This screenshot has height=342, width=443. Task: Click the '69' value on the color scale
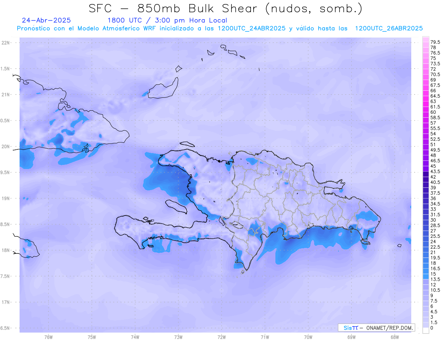pos(433,80)
